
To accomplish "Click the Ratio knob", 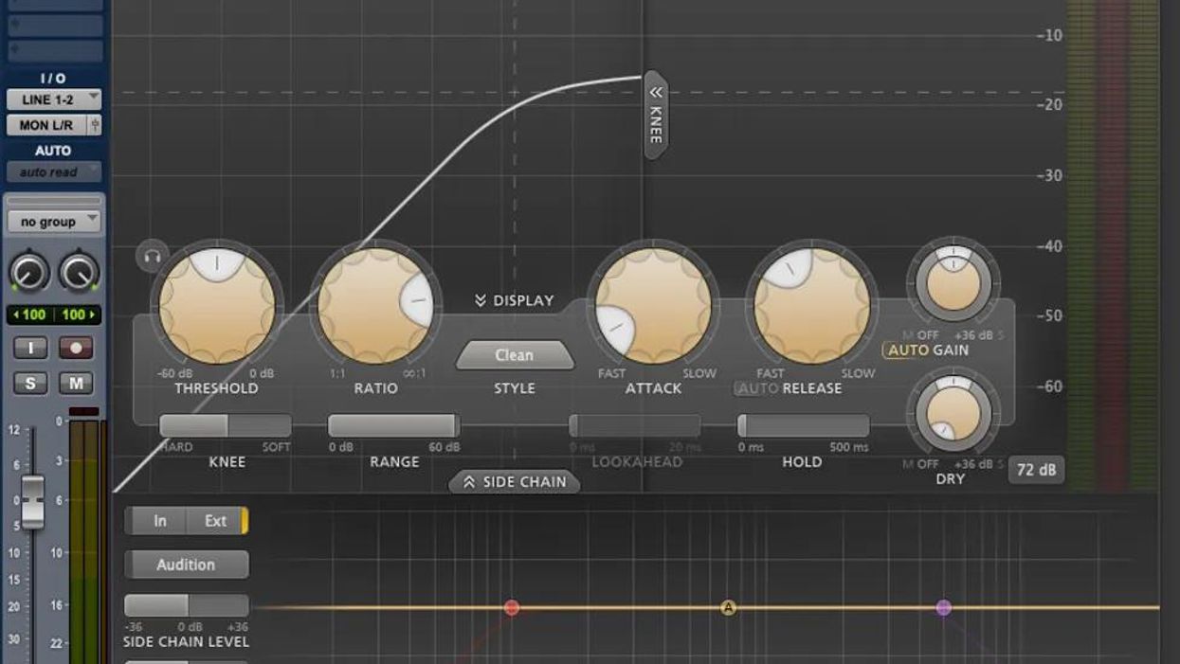I will coord(375,306).
